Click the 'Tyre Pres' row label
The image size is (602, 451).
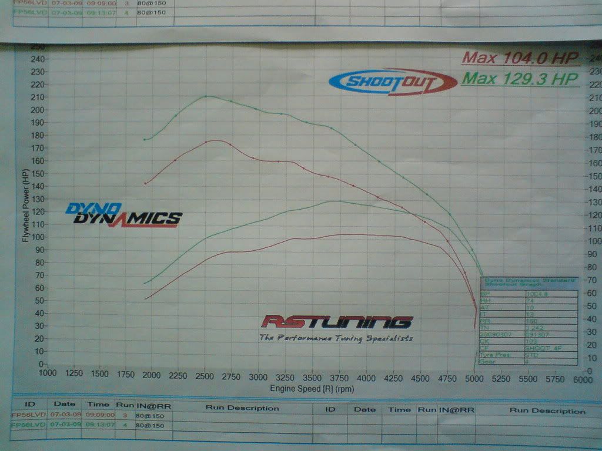pos(494,355)
